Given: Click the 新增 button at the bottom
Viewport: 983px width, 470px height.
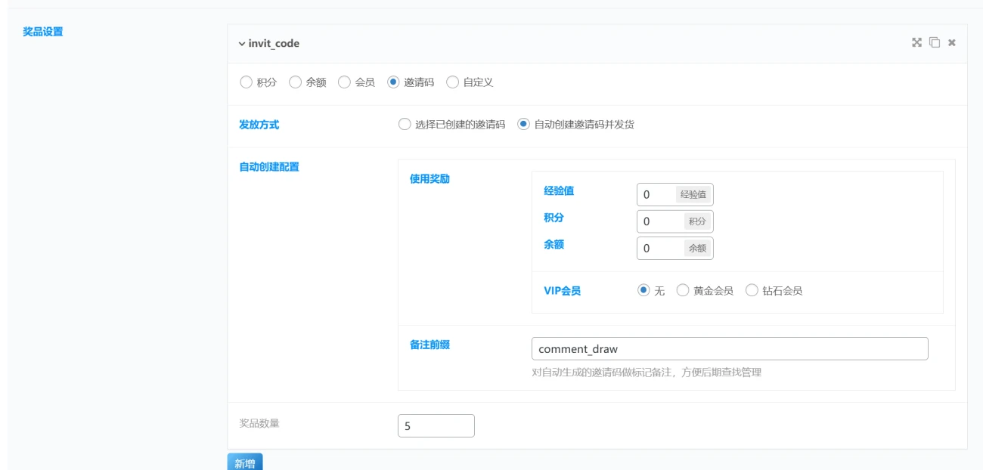Looking at the screenshot, I should coord(247,461).
